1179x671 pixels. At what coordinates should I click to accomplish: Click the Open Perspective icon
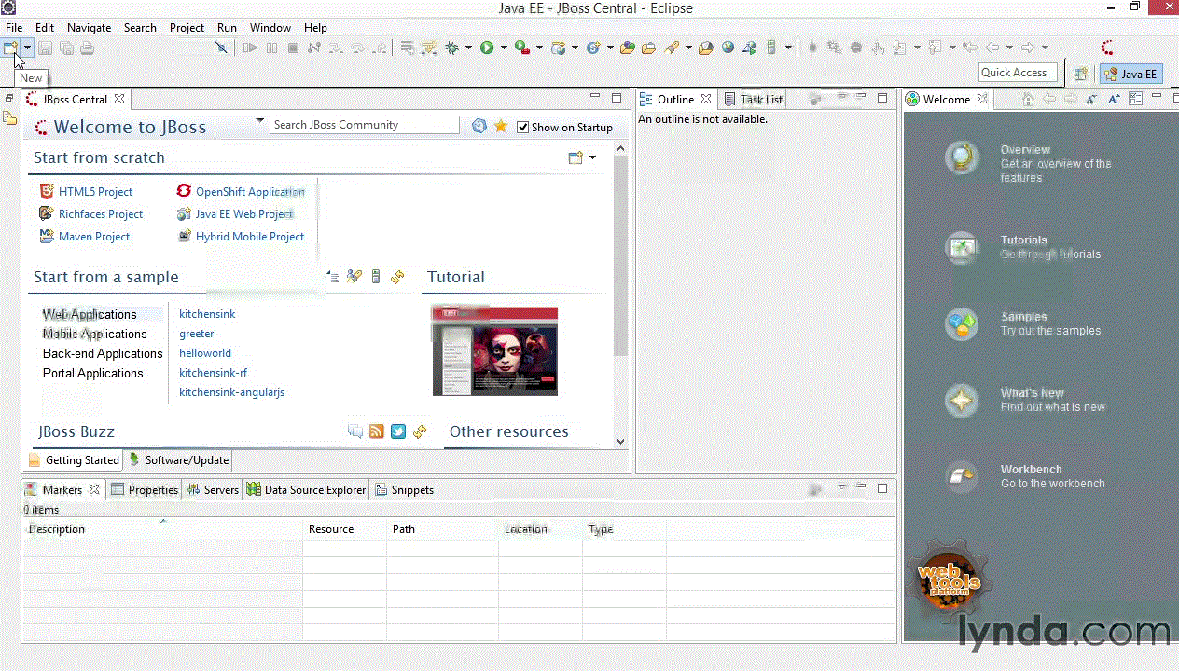[x=1081, y=74]
